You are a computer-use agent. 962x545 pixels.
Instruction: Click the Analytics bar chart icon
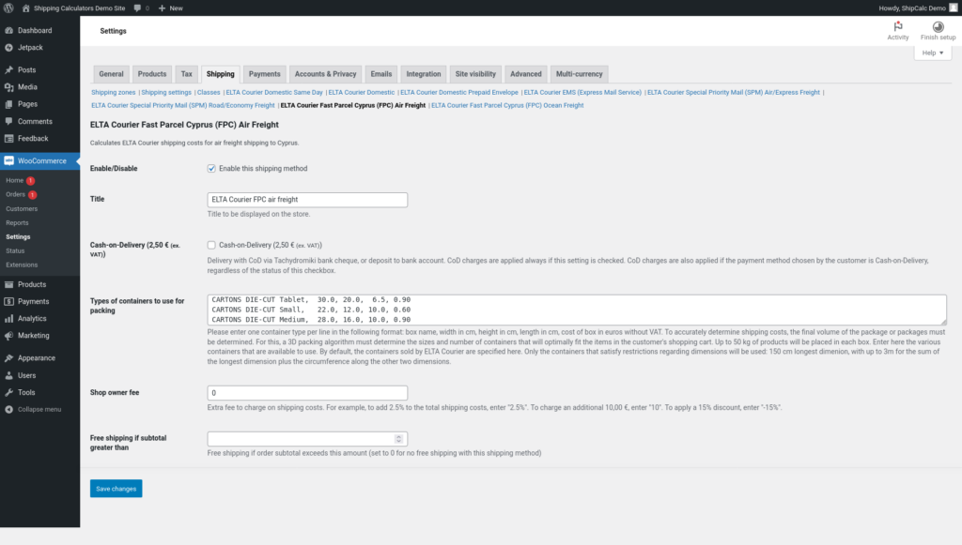9,318
